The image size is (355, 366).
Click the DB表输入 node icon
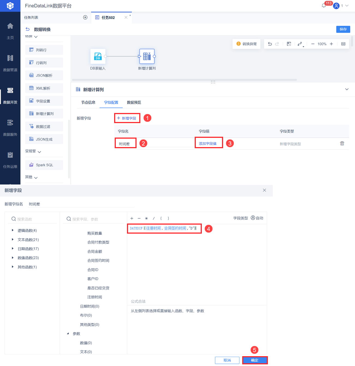point(98,56)
